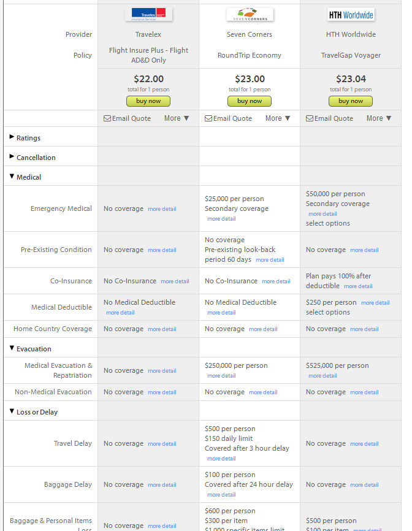This screenshot has height=531, width=412.
Task: Open more detail for HTH $250 Medical Deductible
Action: pyautogui.click(x=375, y=303)
